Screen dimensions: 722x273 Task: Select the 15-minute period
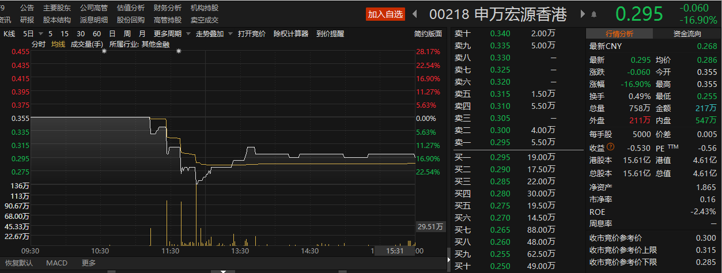pos(65,34)
